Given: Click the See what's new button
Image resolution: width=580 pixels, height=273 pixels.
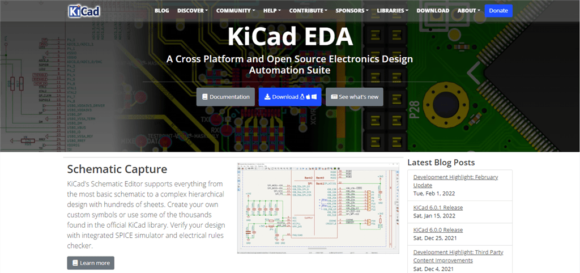Looking at the screenshot, I should tap(355, 97).
